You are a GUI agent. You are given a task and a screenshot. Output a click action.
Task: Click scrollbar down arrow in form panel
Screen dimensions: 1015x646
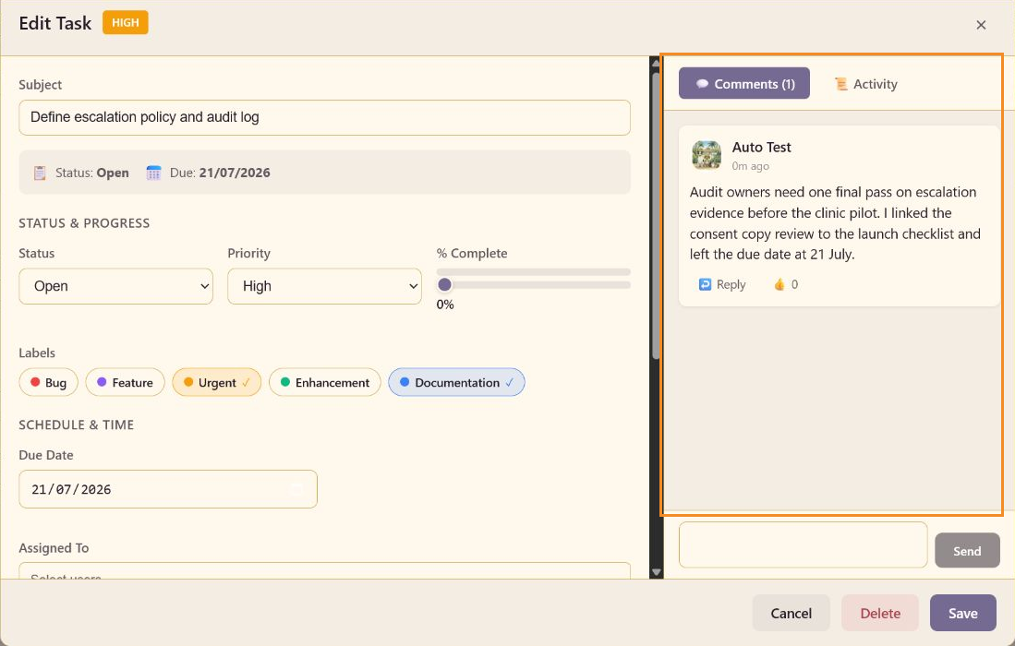pyautogui.click(x=656, y=572)
